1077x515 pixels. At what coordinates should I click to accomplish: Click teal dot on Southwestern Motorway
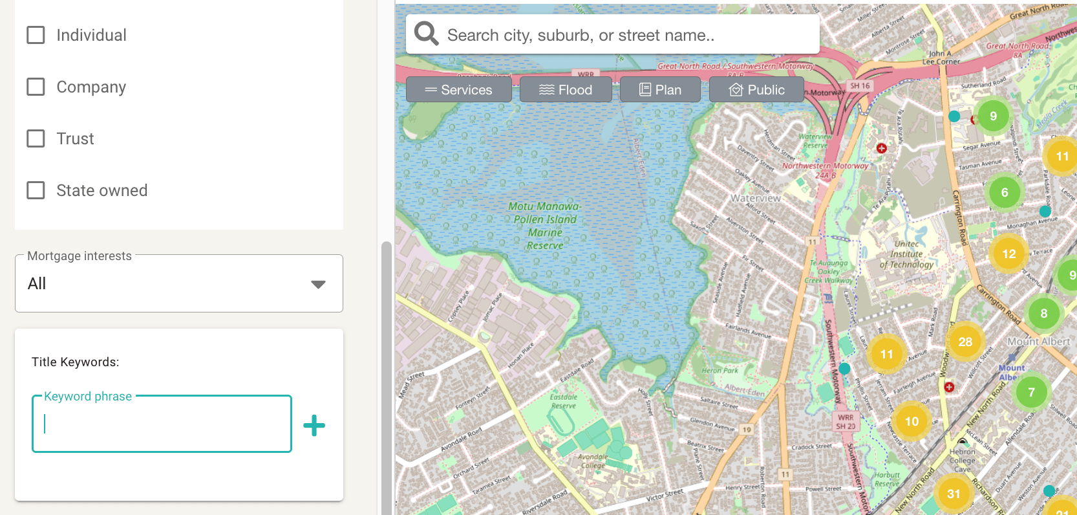844,369
